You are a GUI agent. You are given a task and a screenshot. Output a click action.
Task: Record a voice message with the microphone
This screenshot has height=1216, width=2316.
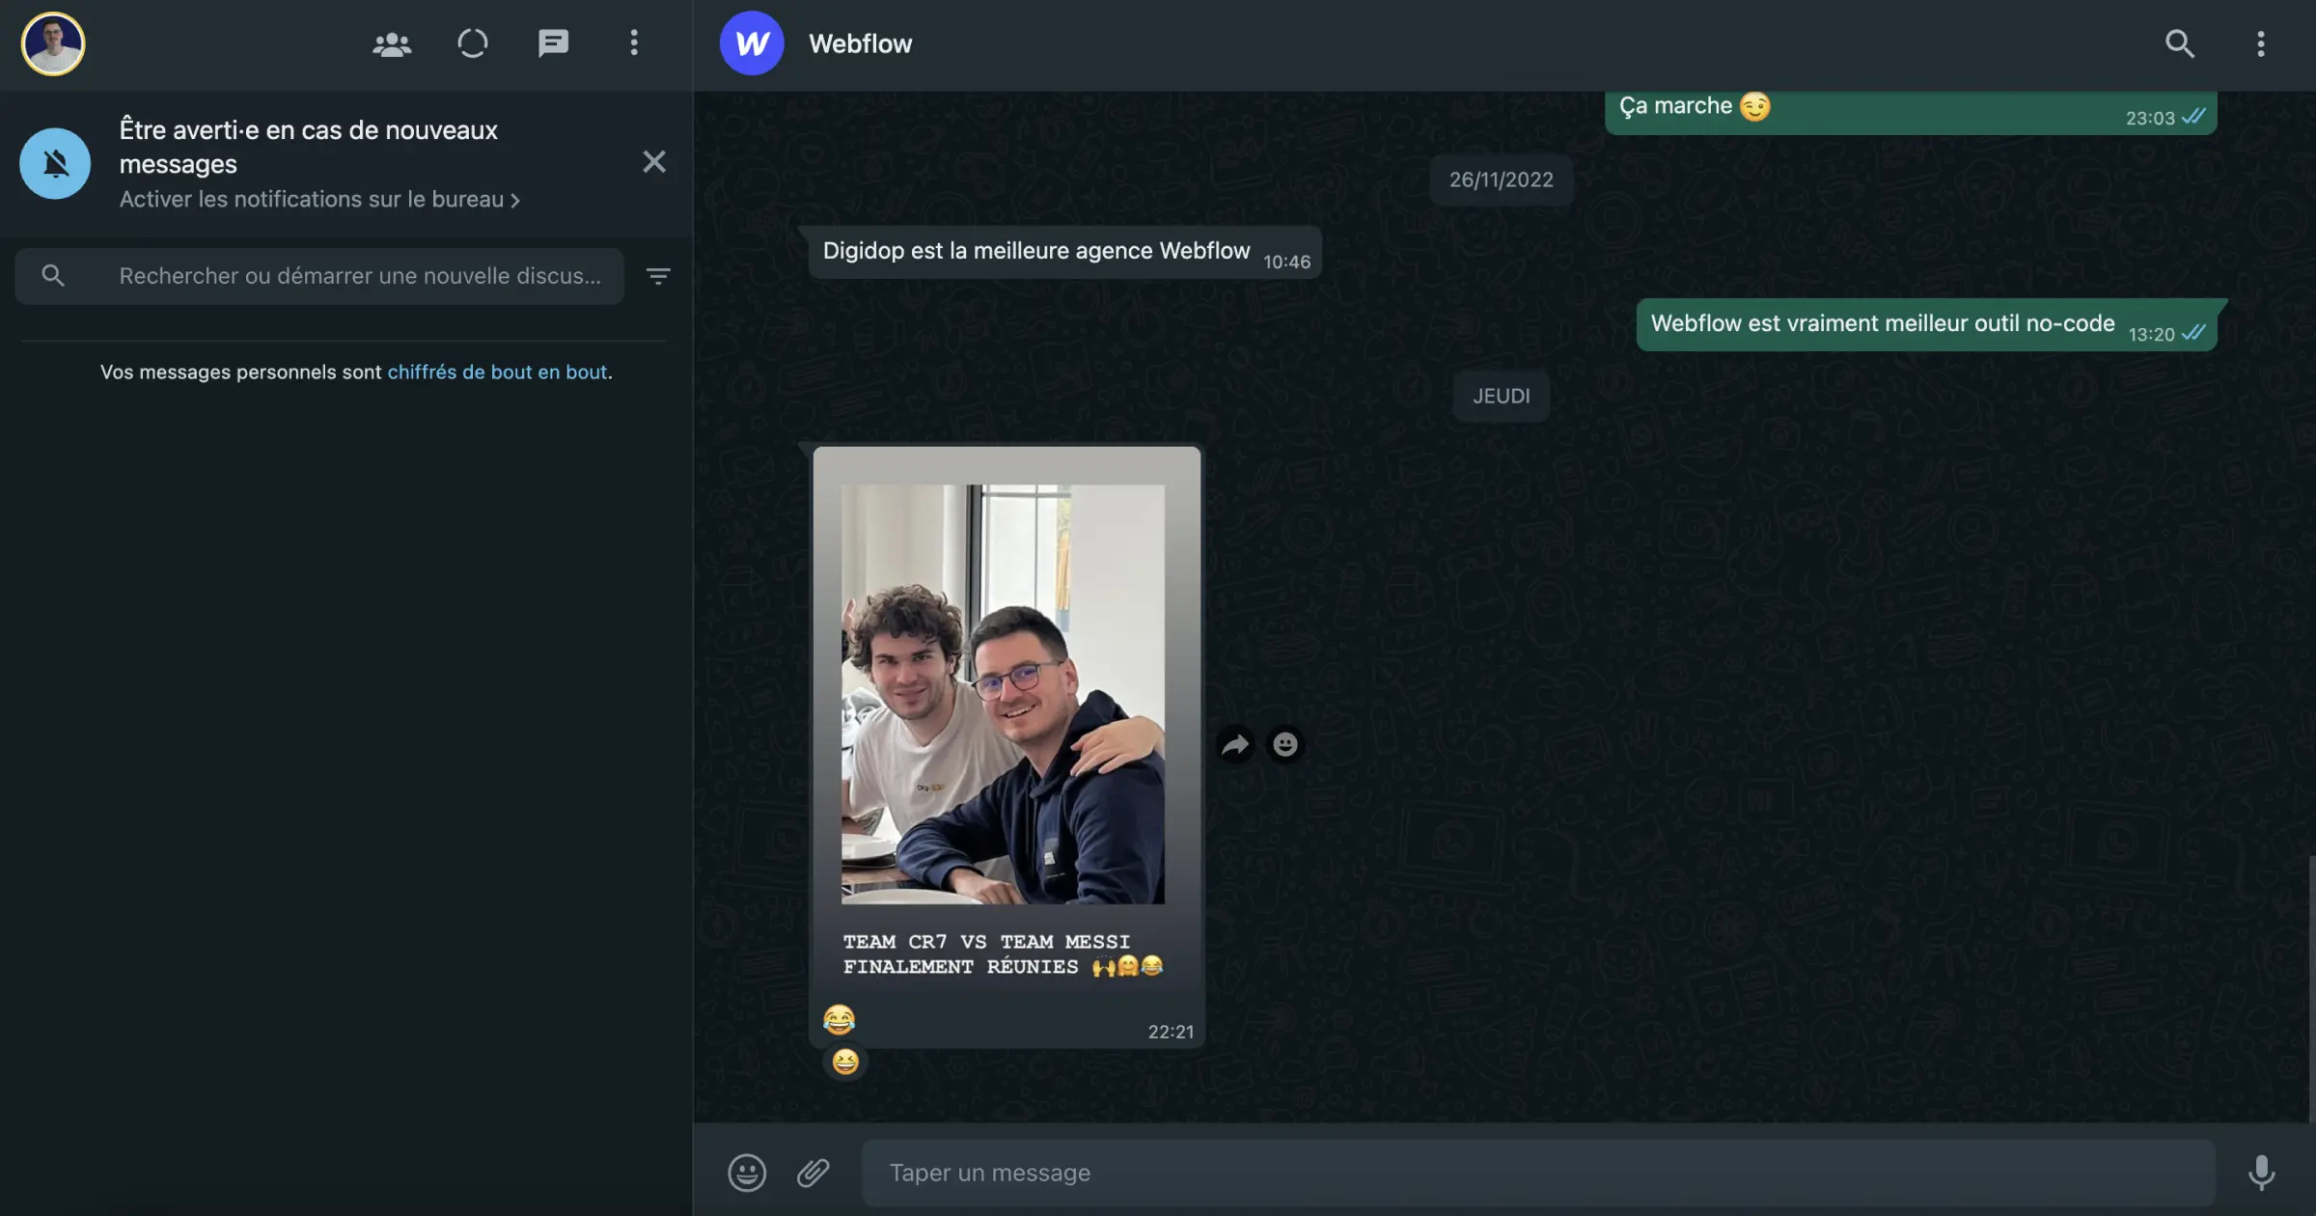click(x=2261, y=1173)
